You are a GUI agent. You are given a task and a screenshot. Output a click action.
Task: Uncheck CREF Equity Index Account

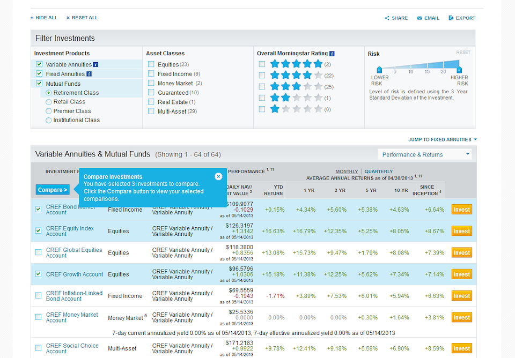tap(39, 230)
